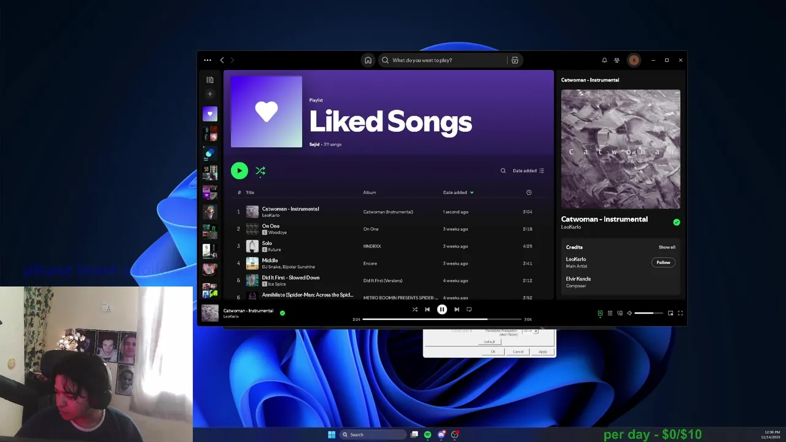Follow LeoKarlo in Credits
Screen dimensions: 786x442
663,263
